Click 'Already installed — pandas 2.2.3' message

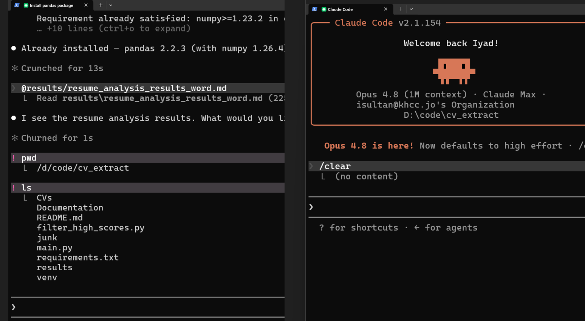coord(153,48)
